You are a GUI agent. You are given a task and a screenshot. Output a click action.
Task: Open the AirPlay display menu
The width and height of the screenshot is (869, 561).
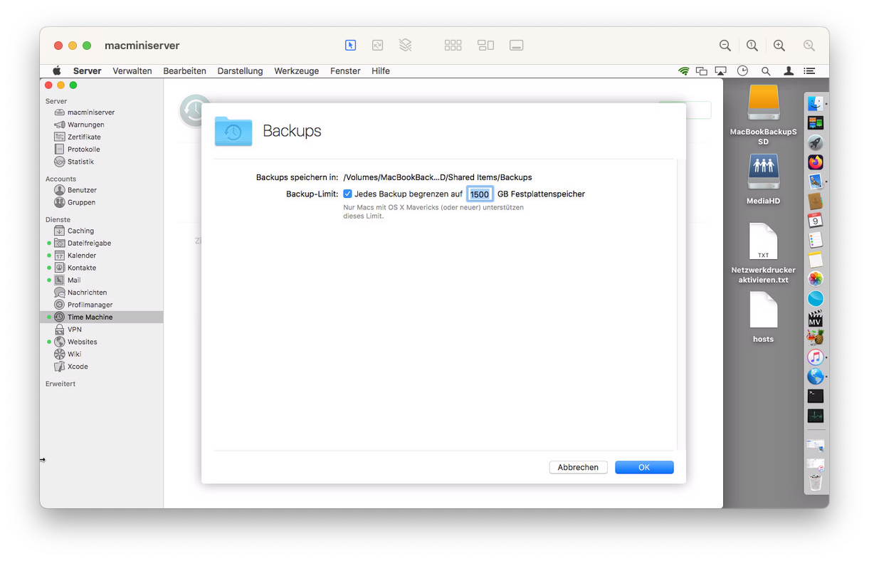pyautogui.click(x=721, y=71)
